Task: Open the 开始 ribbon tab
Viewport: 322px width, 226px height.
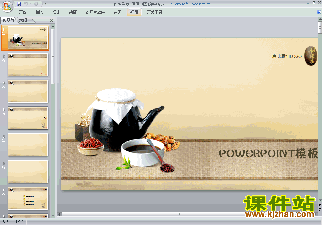Action: pos(23,12)
